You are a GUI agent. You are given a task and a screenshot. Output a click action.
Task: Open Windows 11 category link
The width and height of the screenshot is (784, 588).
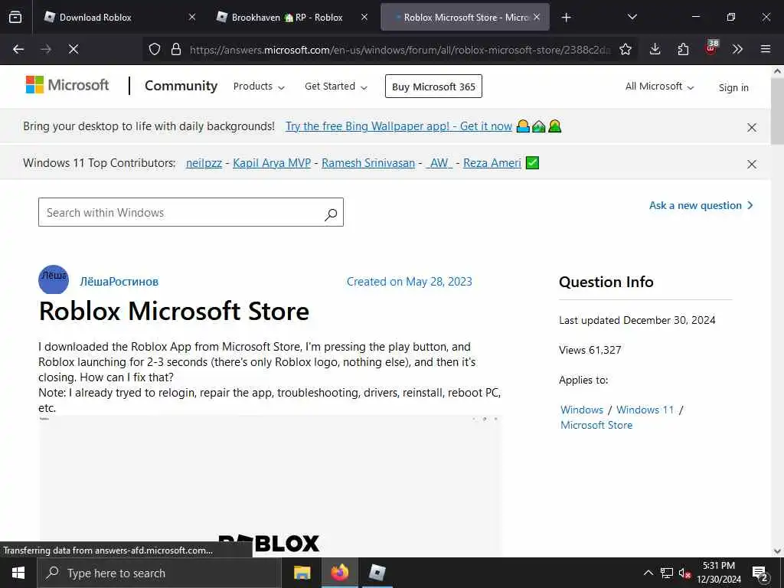tap(645, 410)
